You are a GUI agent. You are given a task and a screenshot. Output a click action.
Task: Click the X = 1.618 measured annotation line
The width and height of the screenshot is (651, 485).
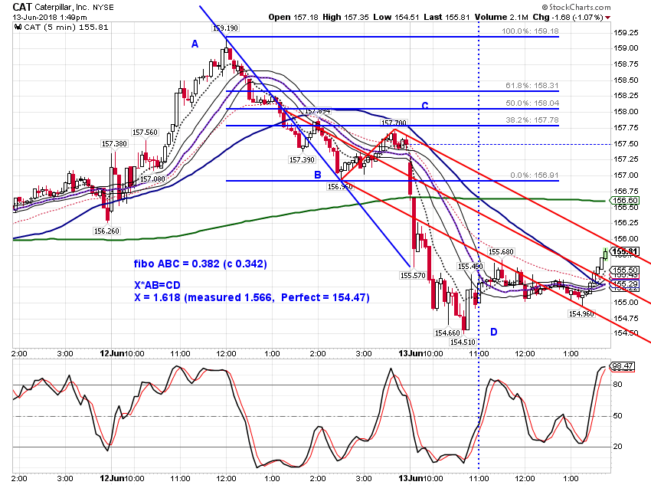(x=252, y=298)
